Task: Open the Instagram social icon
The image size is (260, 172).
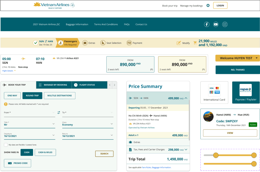Action: coord(225,24)
